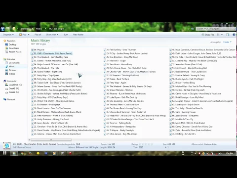Select "06. Rachel Platten - Fight Song"
This screenshot has height=178, width=237.
[x=47, y=72]
